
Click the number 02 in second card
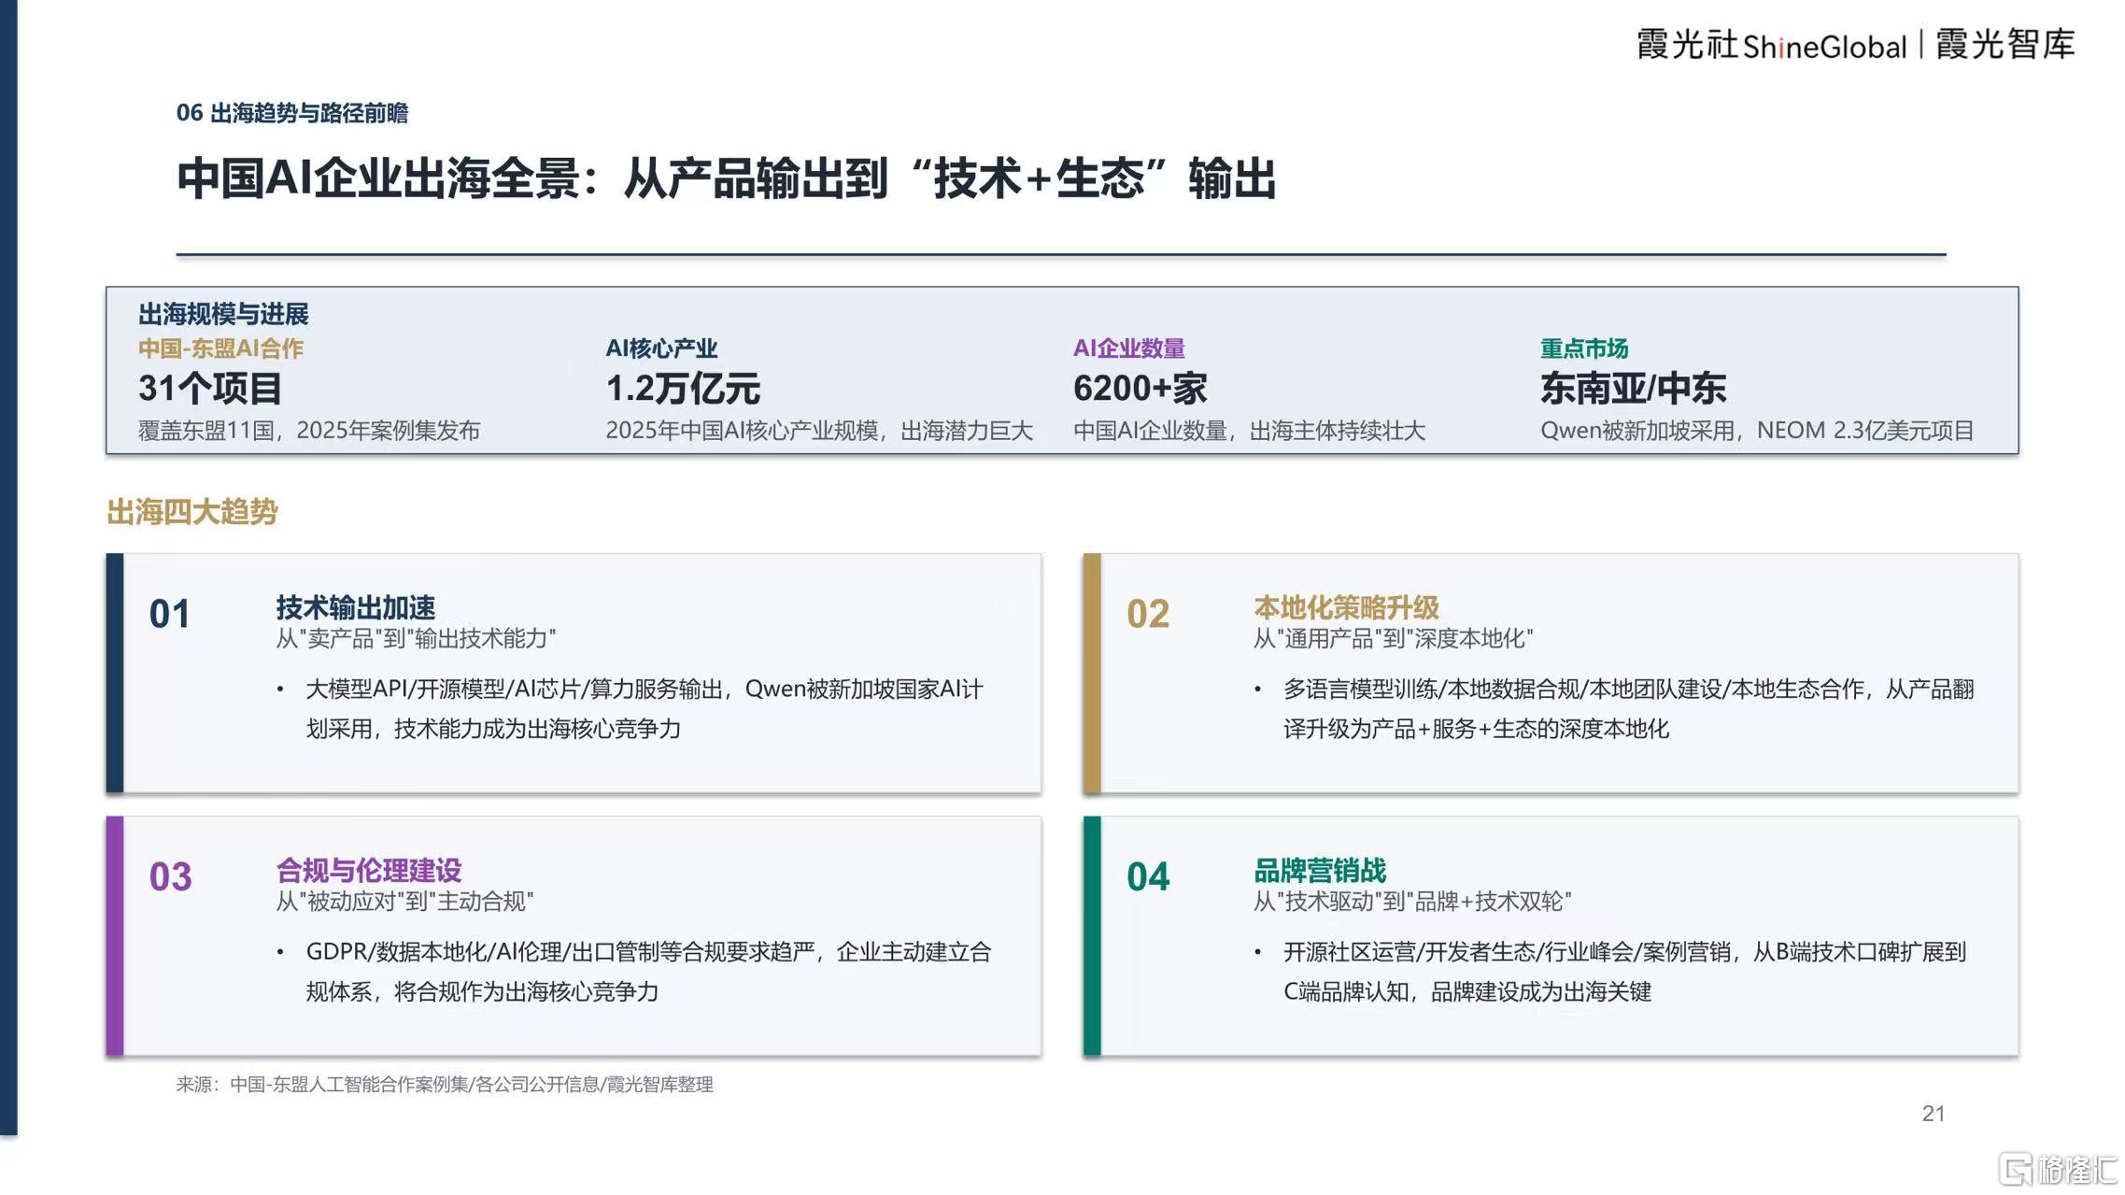(x=1148, y=614)
